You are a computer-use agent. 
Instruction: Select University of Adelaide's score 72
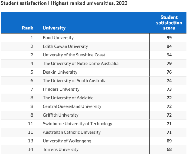pos(169,98)
